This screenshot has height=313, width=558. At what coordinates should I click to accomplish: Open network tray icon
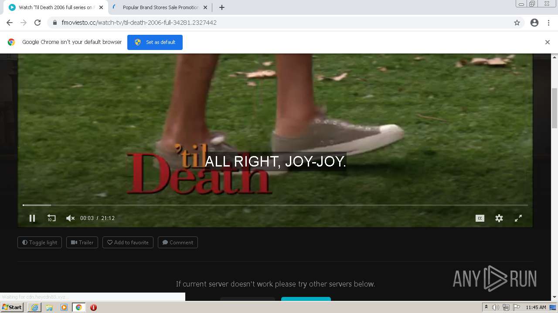(506, 307)
